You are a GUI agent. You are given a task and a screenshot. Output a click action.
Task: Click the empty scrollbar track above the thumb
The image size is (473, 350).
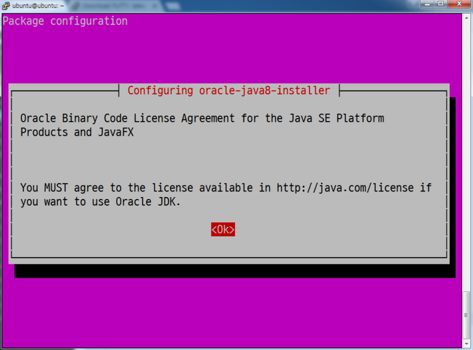point(467,153)
